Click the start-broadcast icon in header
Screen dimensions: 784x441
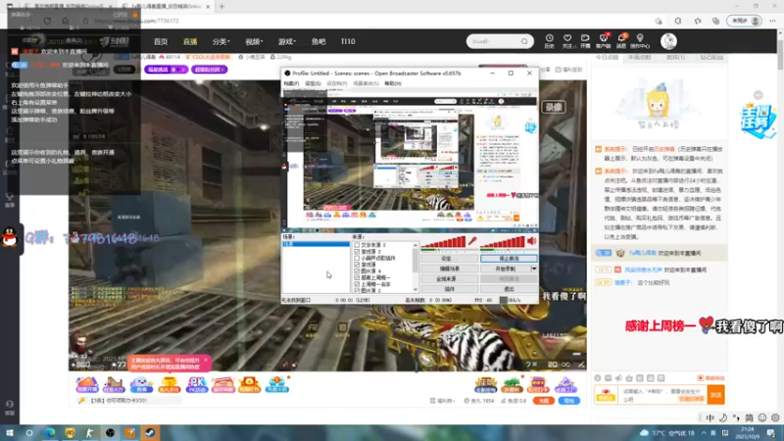[585, 41]
